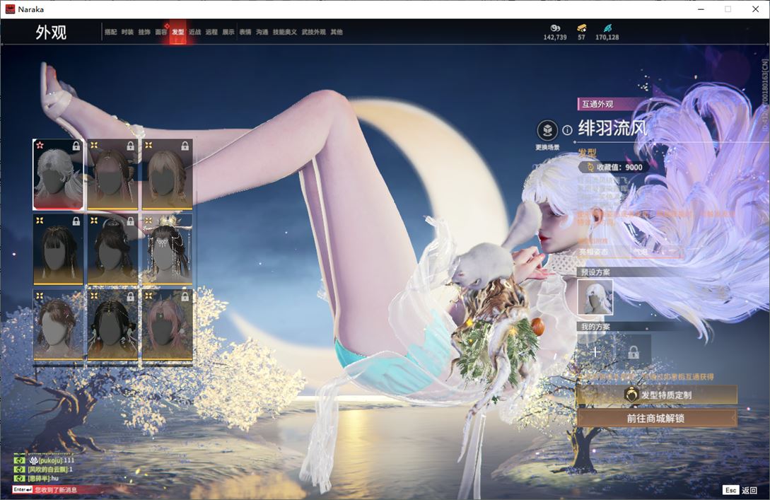Click the gold ingot currency icon
The image size is (770, 500).
(x=581, y=28)
